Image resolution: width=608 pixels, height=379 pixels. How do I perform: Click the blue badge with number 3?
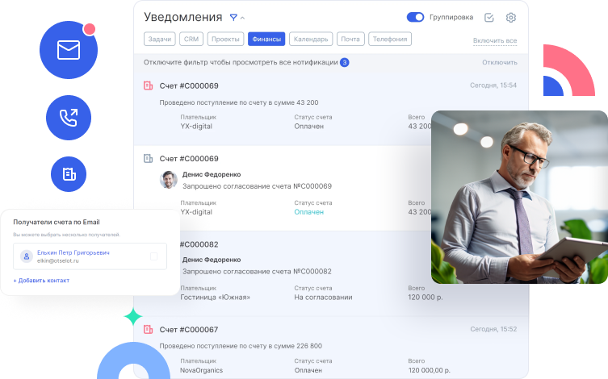coord(344,62)
